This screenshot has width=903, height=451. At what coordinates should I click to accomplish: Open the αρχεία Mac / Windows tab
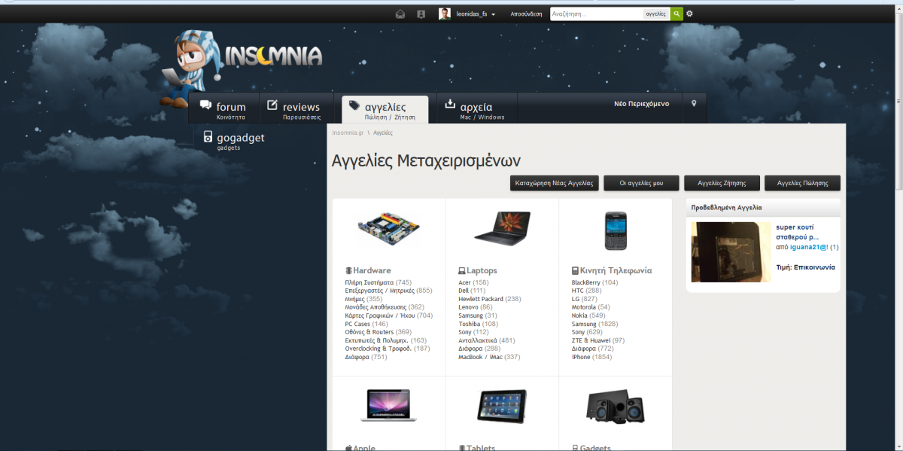476,109
